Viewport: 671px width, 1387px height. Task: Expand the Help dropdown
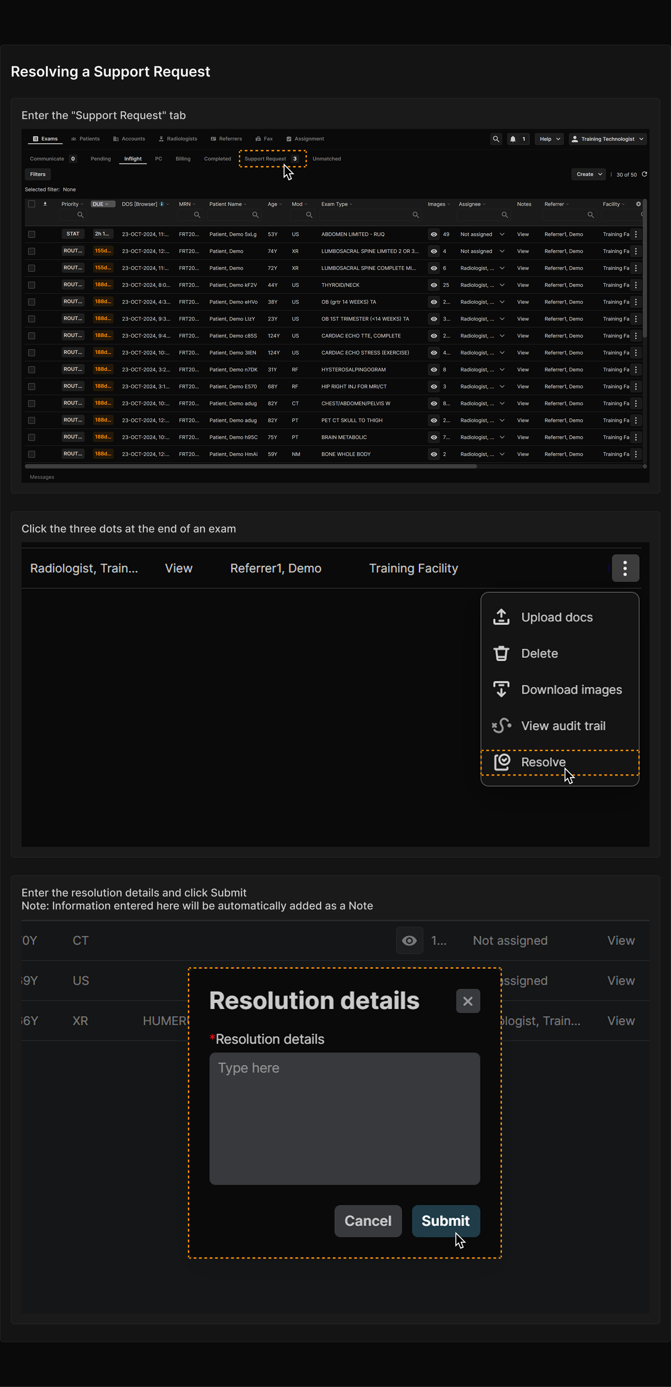click(x=549, y=139)
